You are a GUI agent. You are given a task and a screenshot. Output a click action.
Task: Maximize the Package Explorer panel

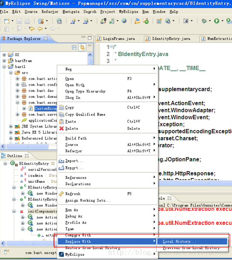pyautogui.click(x=90, y=37)
